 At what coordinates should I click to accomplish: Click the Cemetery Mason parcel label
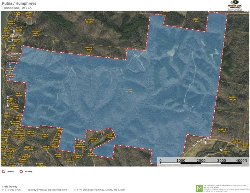tap(7, 132)
